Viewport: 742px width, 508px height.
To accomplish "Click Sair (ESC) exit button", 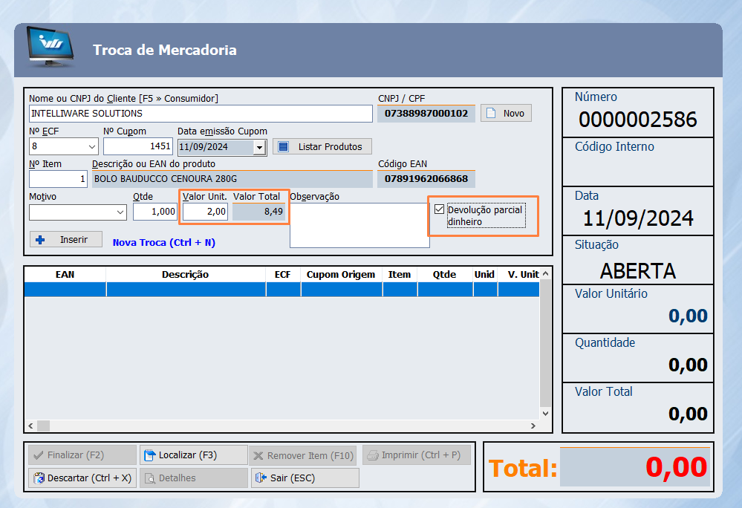I will click(304, 478).
